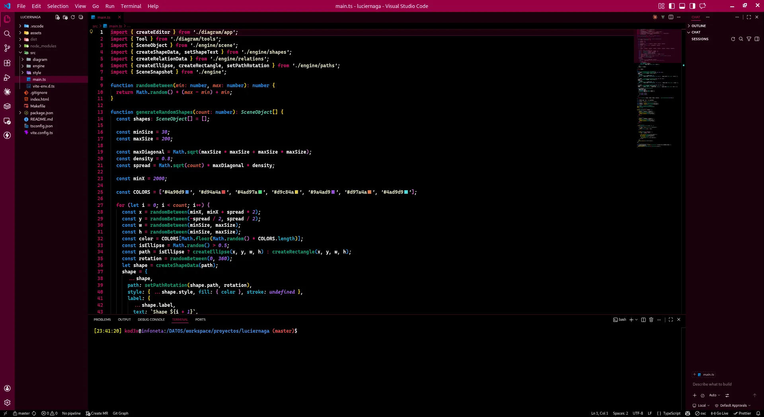Viewport: 764px width, 417px height.
Task: Click the master branch indicator
Action: (21, 413)
